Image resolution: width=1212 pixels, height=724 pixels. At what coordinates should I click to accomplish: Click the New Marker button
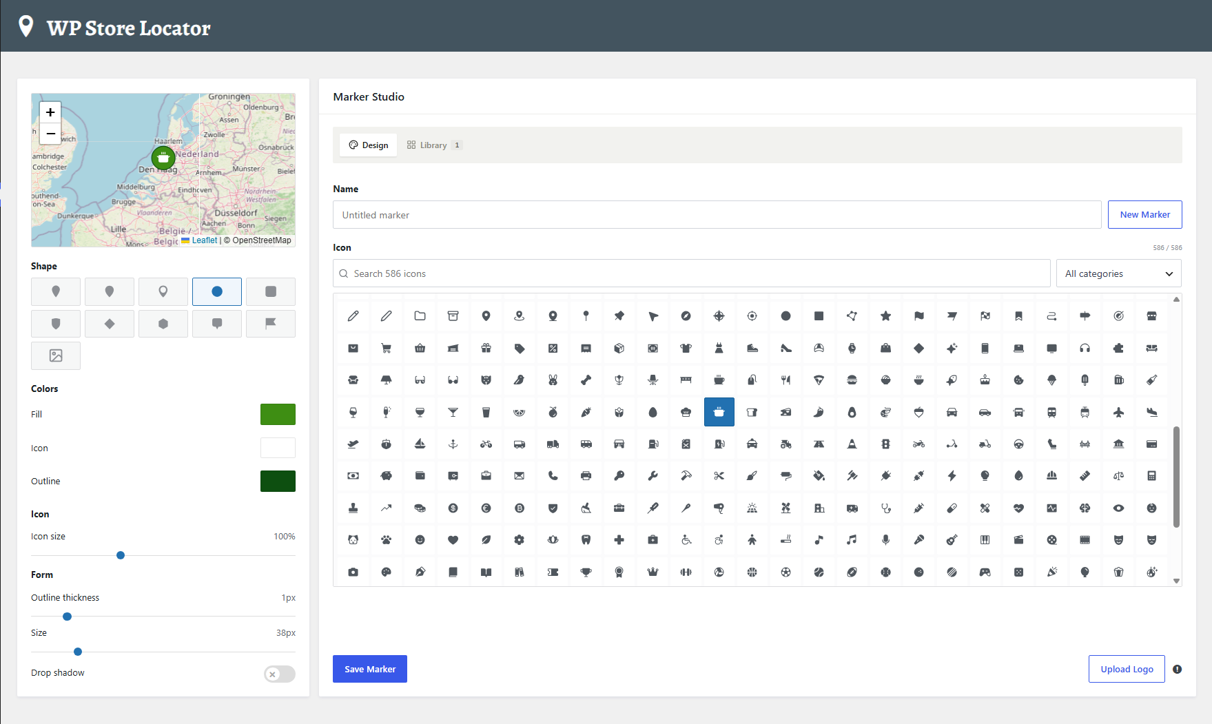pos(1144,214)
